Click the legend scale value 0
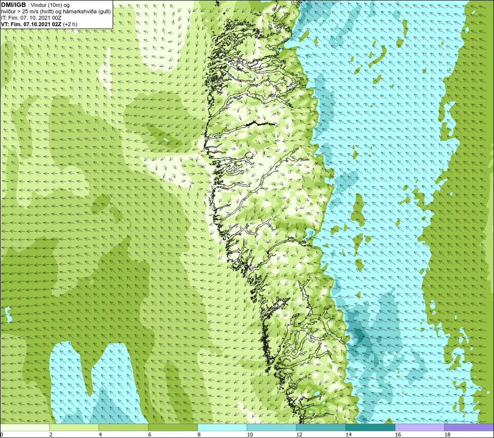 click(x=1, y=435)
